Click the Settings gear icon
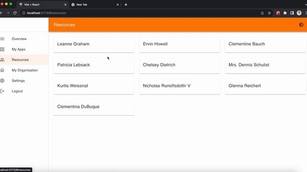307x172 pixels. [x=2, y=81]
